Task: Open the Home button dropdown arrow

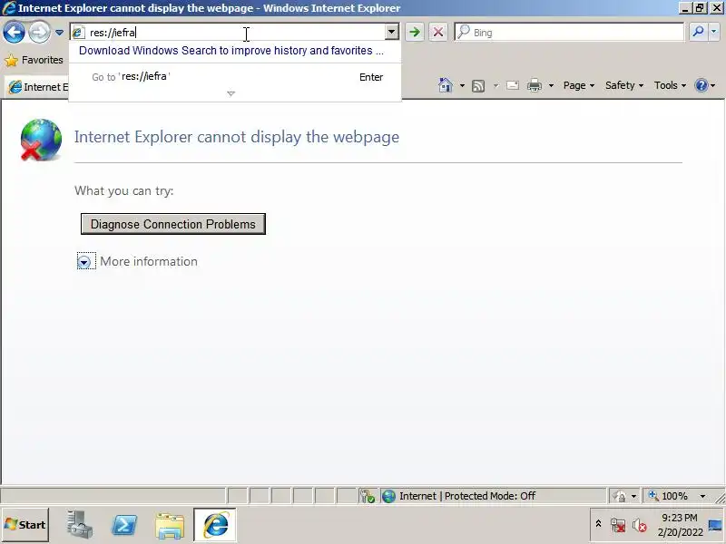Action: [x=462, y=86]
